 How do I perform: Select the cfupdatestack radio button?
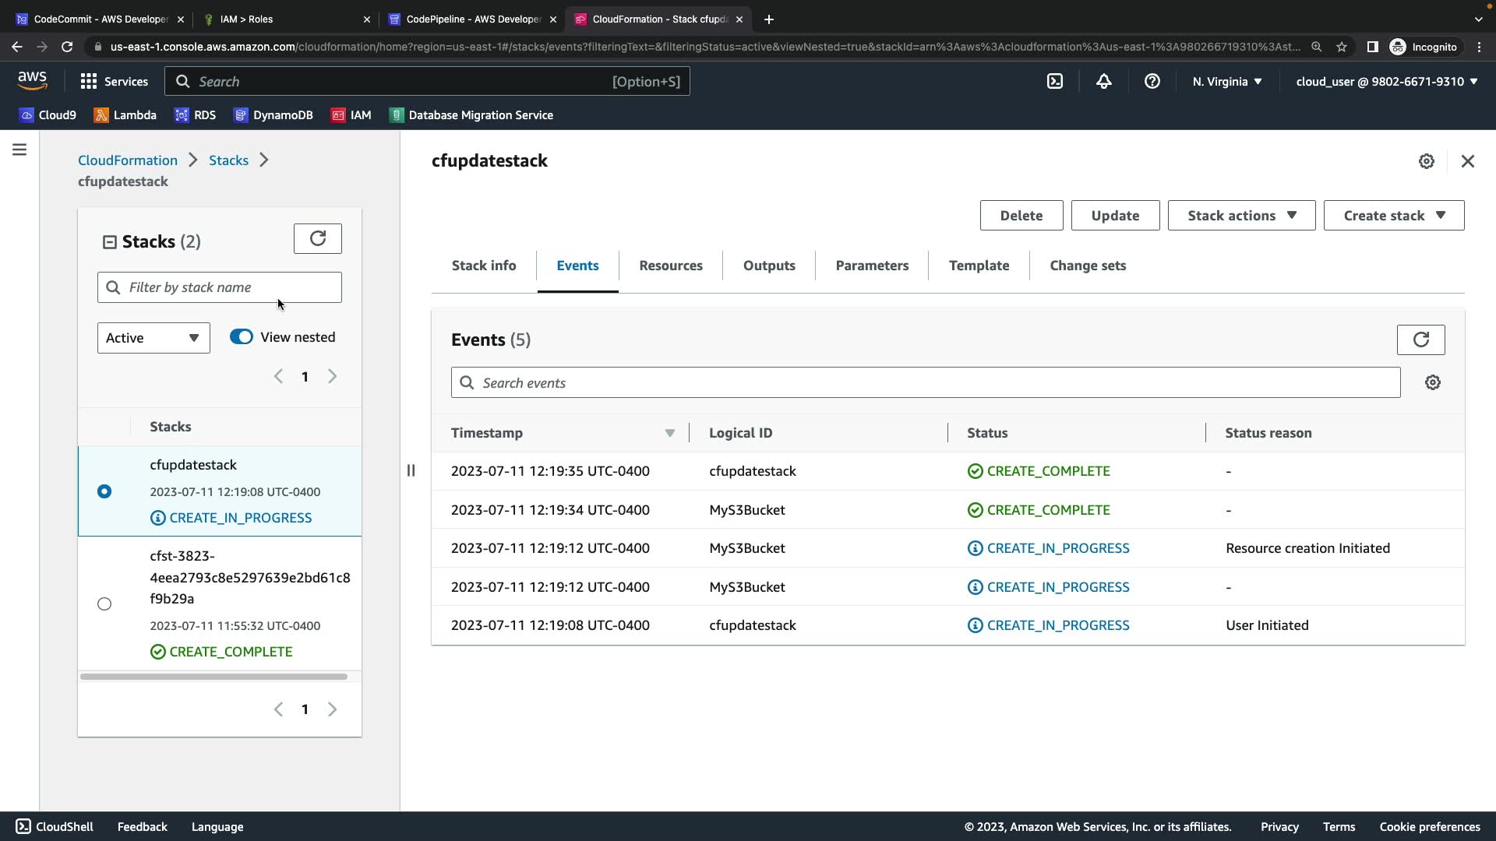(x=104, y=491)
